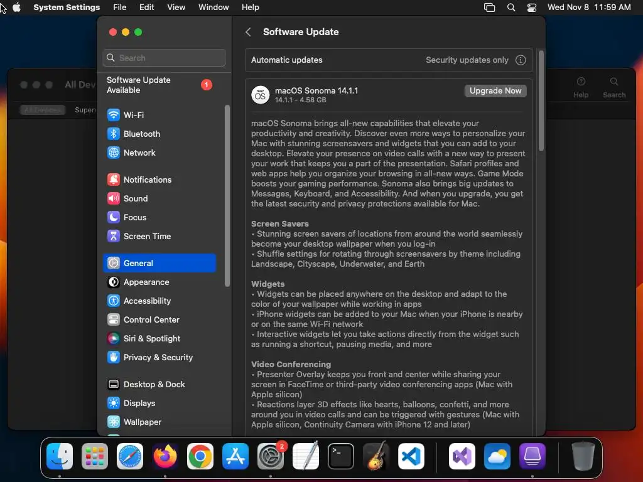Open Visual Studio from the Dock
The width and height of the screenshot is (643, 482).
(462, 456)
